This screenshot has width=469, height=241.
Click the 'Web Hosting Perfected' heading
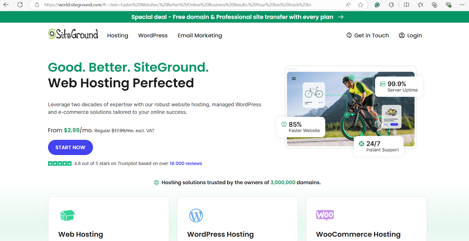(x=121, y=83)
